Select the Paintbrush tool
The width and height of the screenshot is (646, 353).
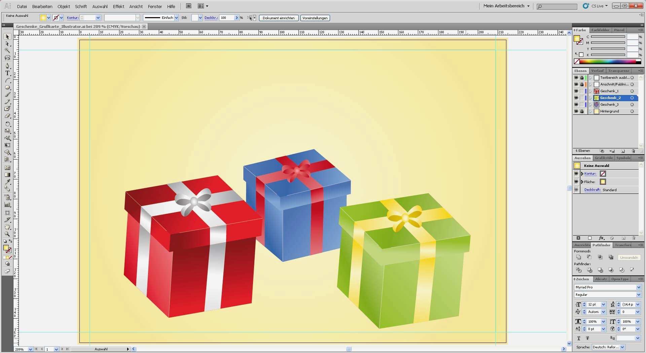coord(7,95)
